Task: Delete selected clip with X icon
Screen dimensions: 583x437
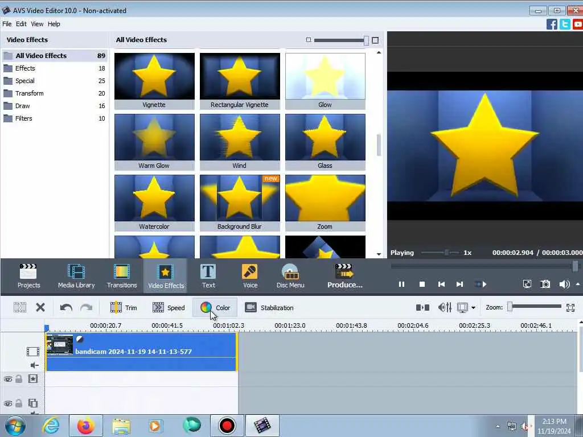Action: (40, 307)
